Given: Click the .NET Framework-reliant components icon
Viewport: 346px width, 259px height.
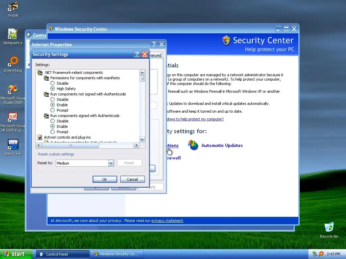Looking at the screenshot, I should pyautogui.click(x=40, y=73).
